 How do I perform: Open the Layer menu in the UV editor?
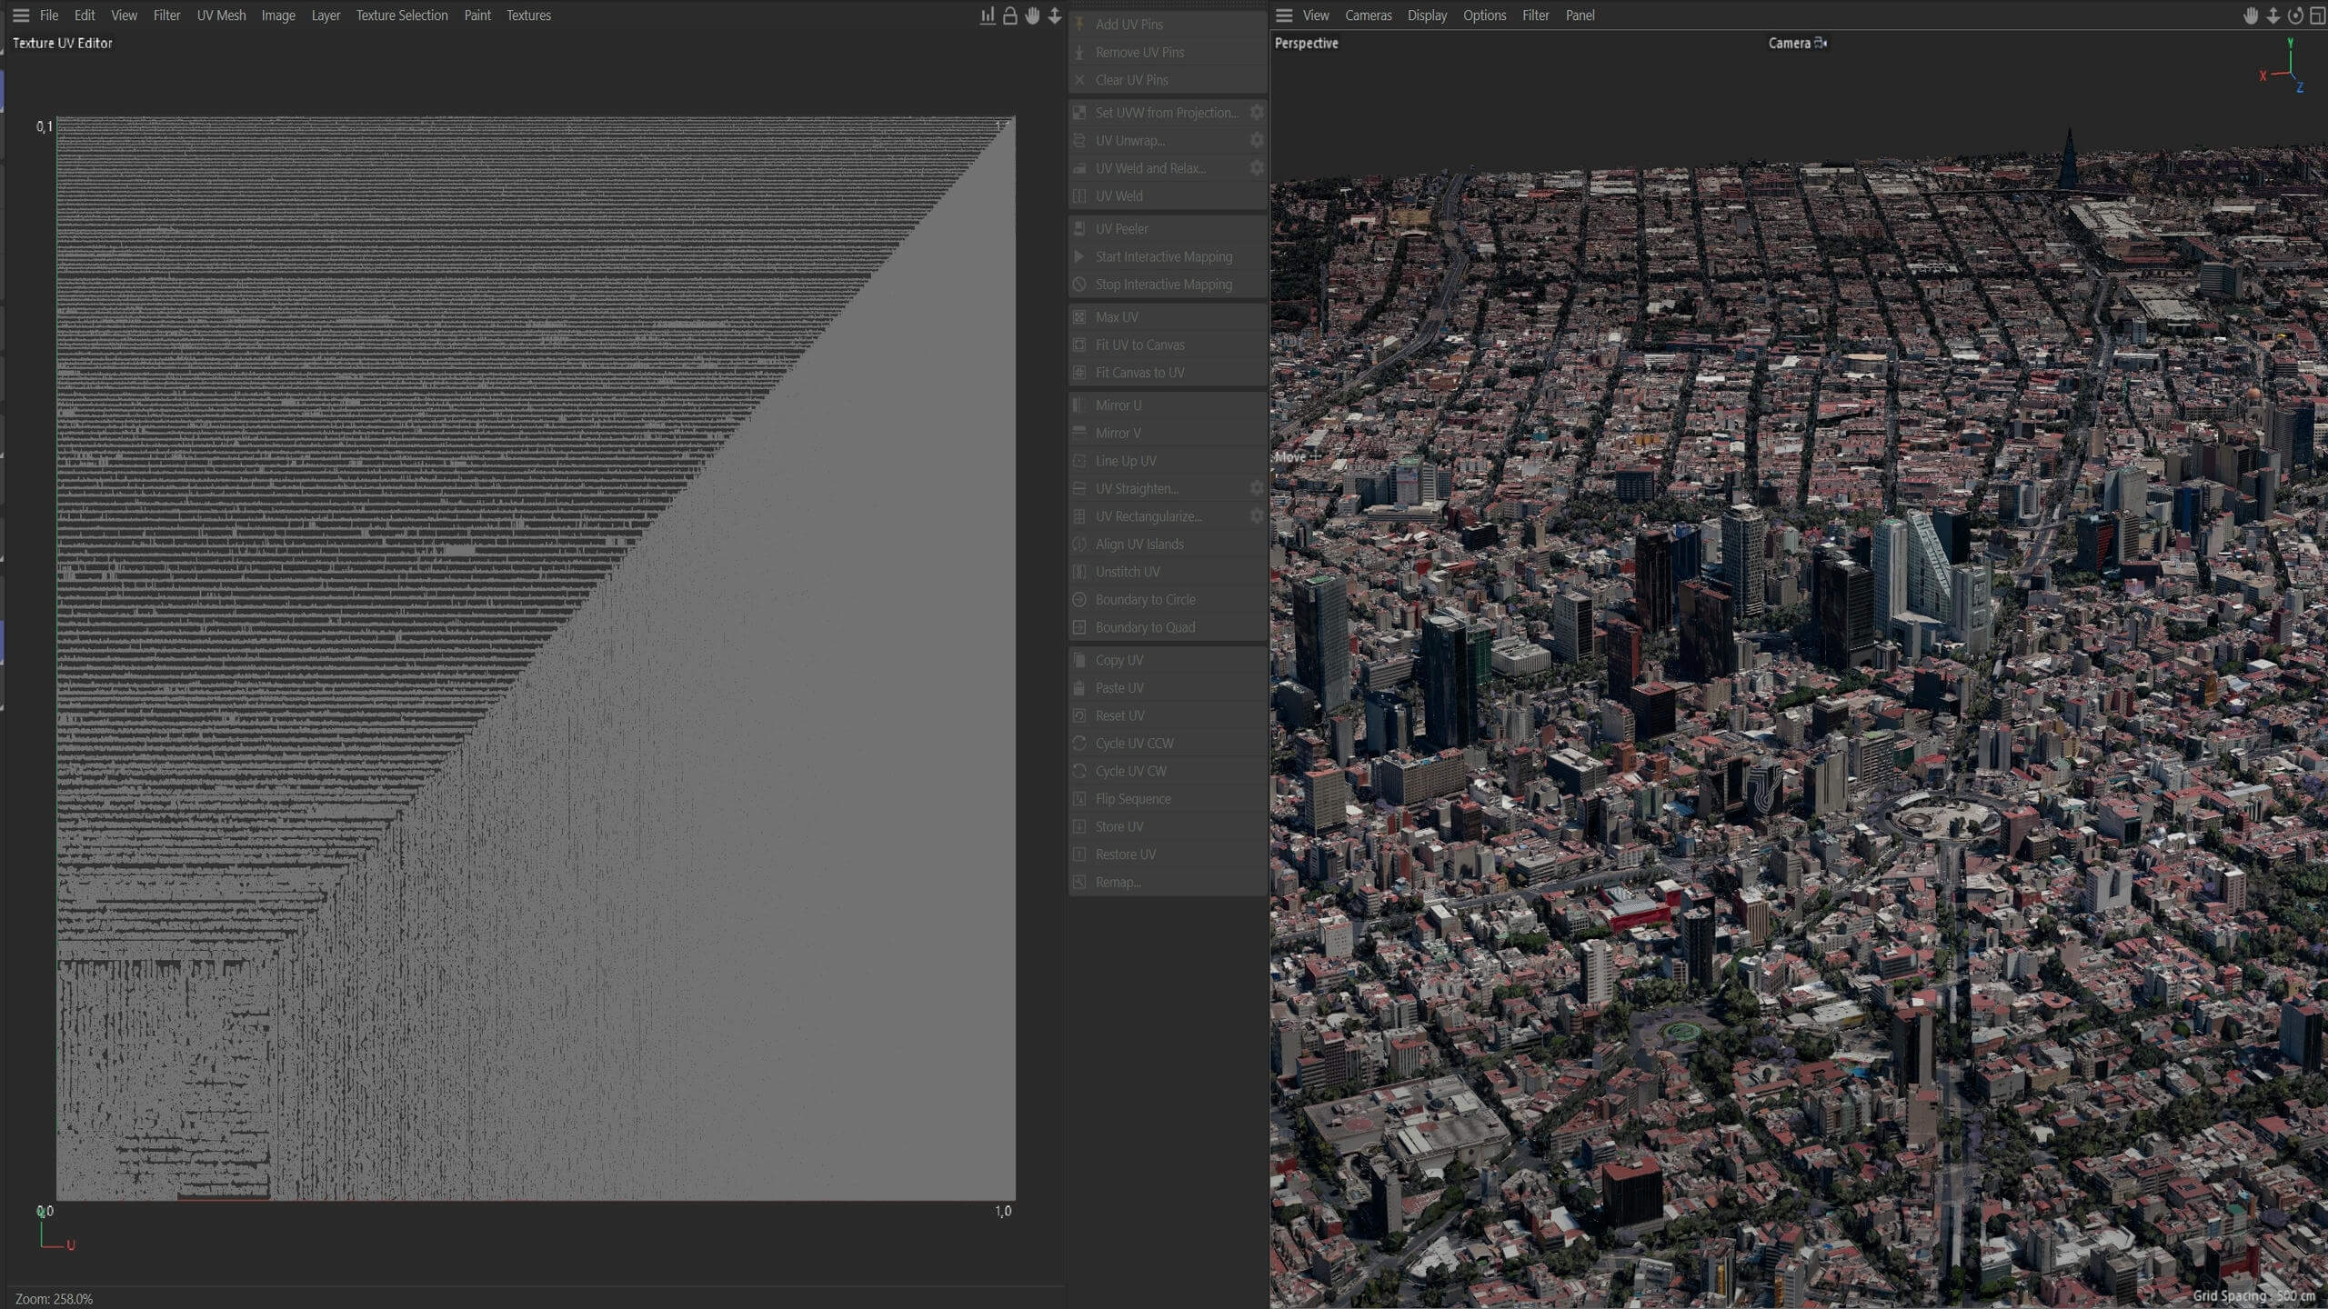(326, 15)
